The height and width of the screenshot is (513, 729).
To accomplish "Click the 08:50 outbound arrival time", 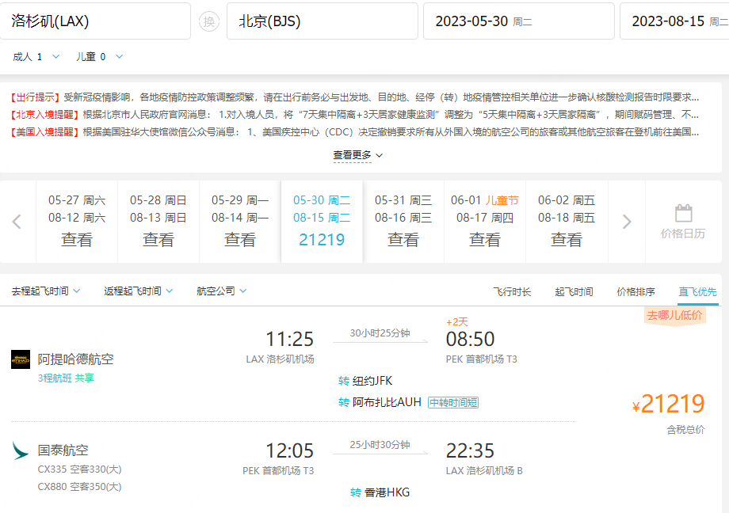I will (x=470, y=339).
